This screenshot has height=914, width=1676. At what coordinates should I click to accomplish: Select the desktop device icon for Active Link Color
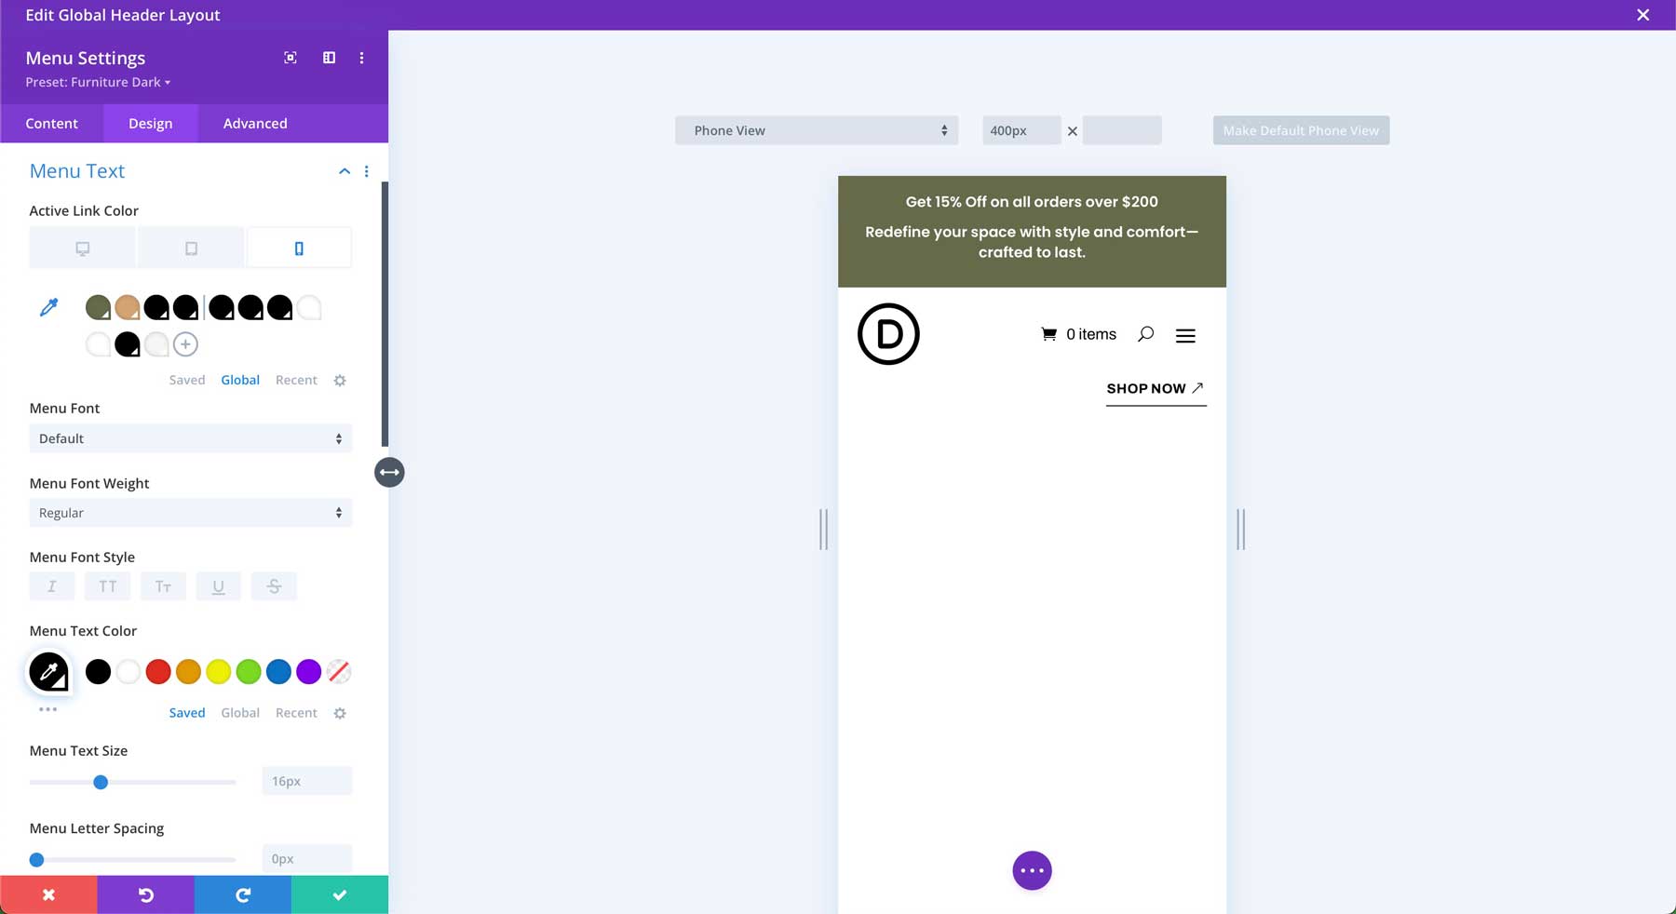(x=82, y=247)
